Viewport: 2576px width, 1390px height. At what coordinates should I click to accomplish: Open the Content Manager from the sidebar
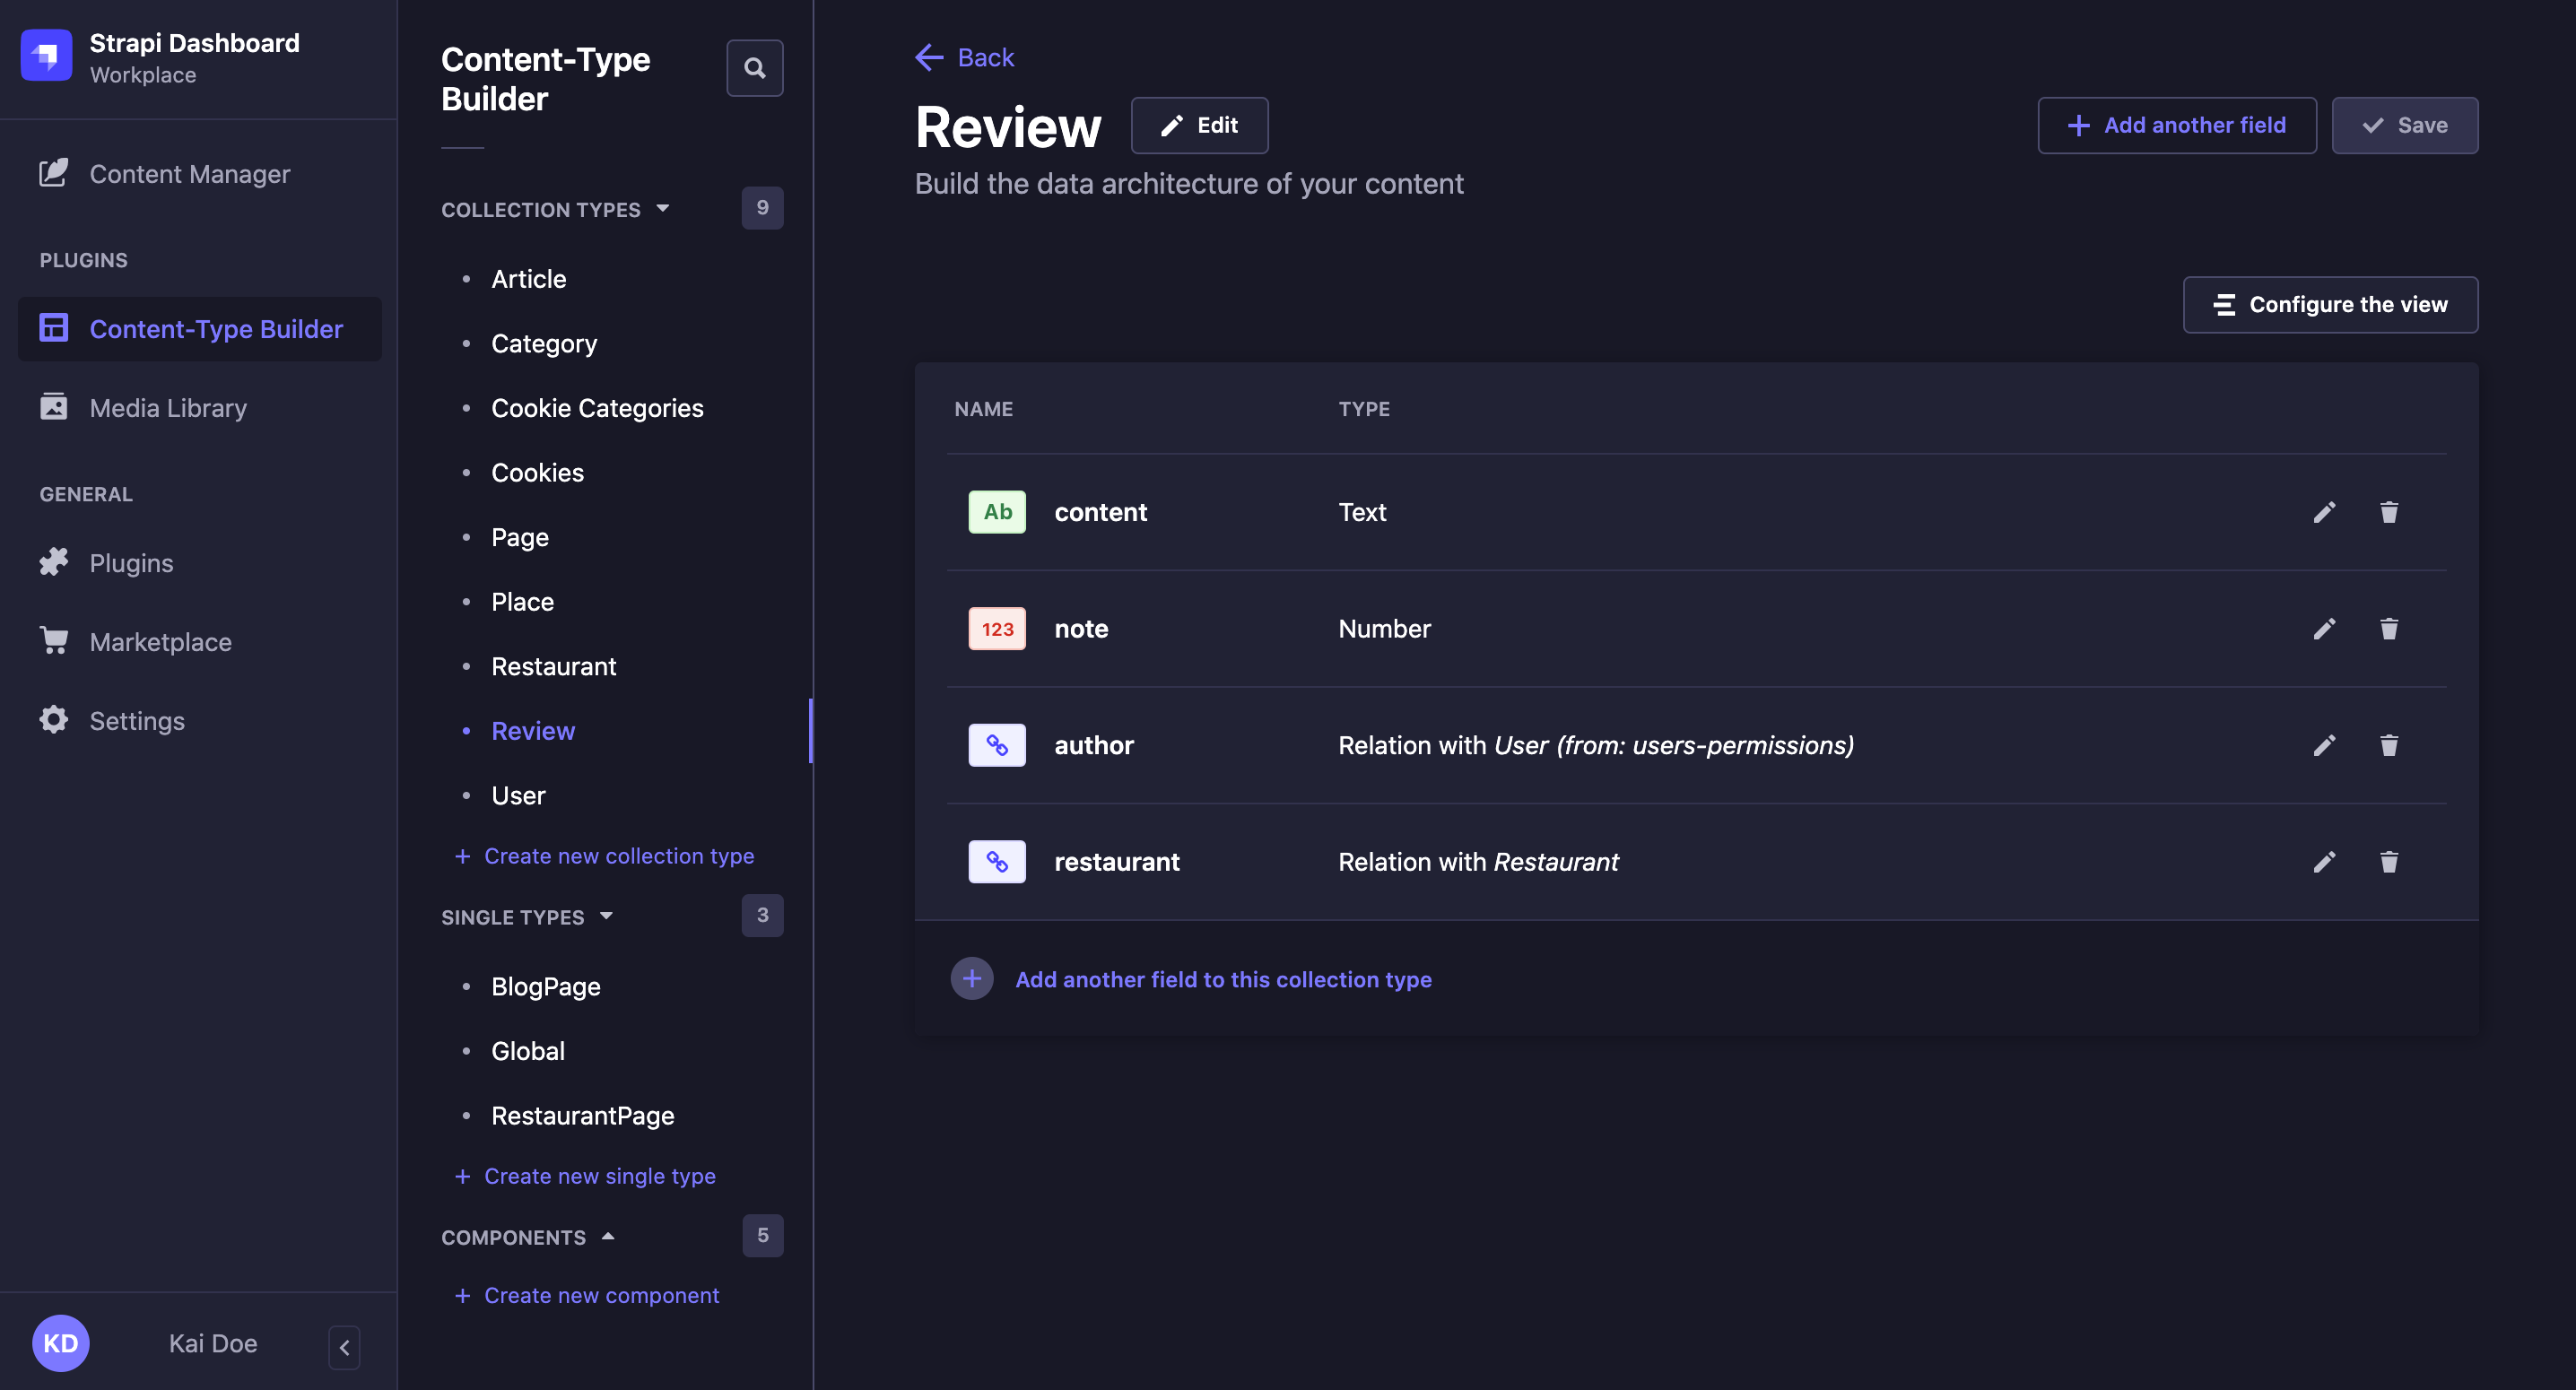[x=189, y=173]
